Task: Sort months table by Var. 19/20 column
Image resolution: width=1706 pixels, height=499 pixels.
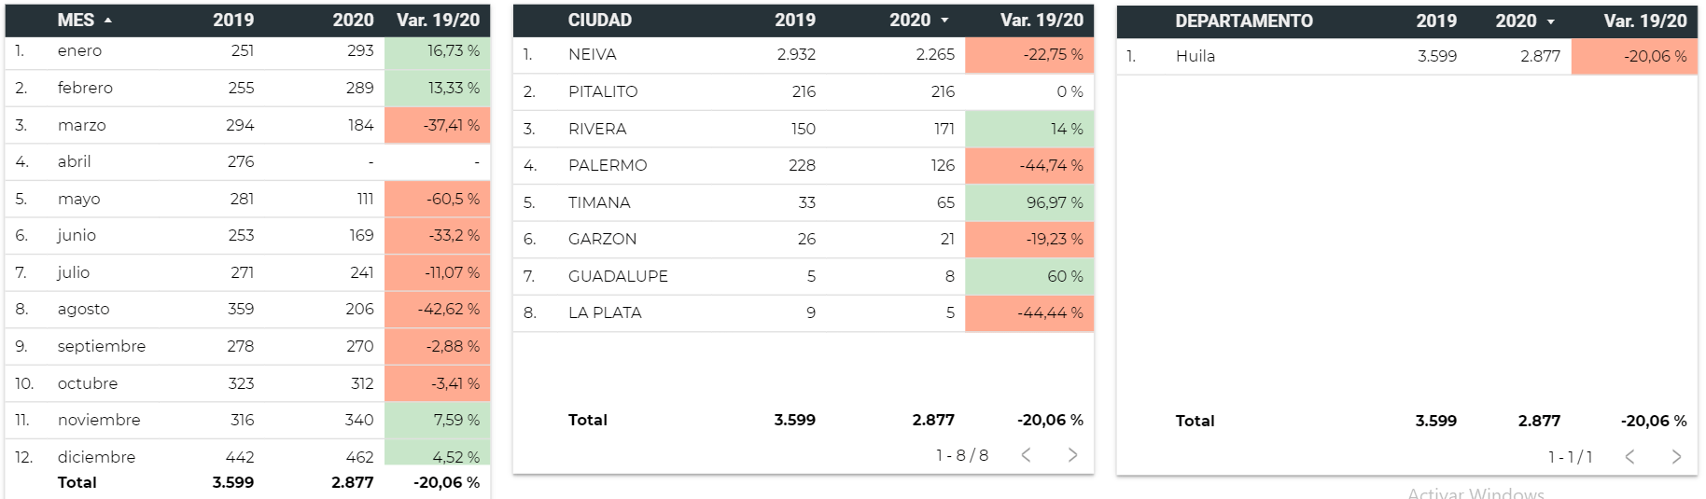Action: 438,21
